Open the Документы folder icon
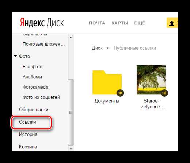The width and height of the screenshot is (190, 163). [107, 82]
